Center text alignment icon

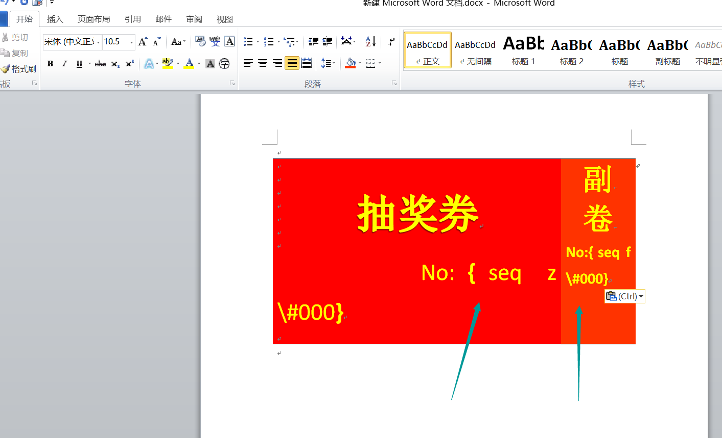tap(263, 63)
